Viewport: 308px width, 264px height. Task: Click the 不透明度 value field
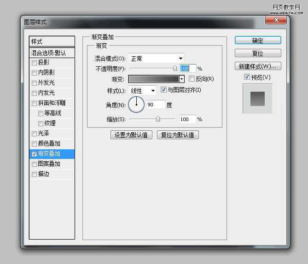click(x=187, y=69)
